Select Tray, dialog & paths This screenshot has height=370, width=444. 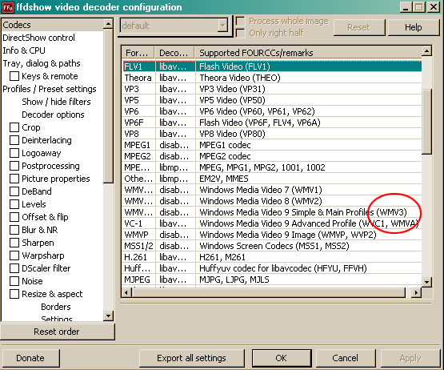pos(42,63)
